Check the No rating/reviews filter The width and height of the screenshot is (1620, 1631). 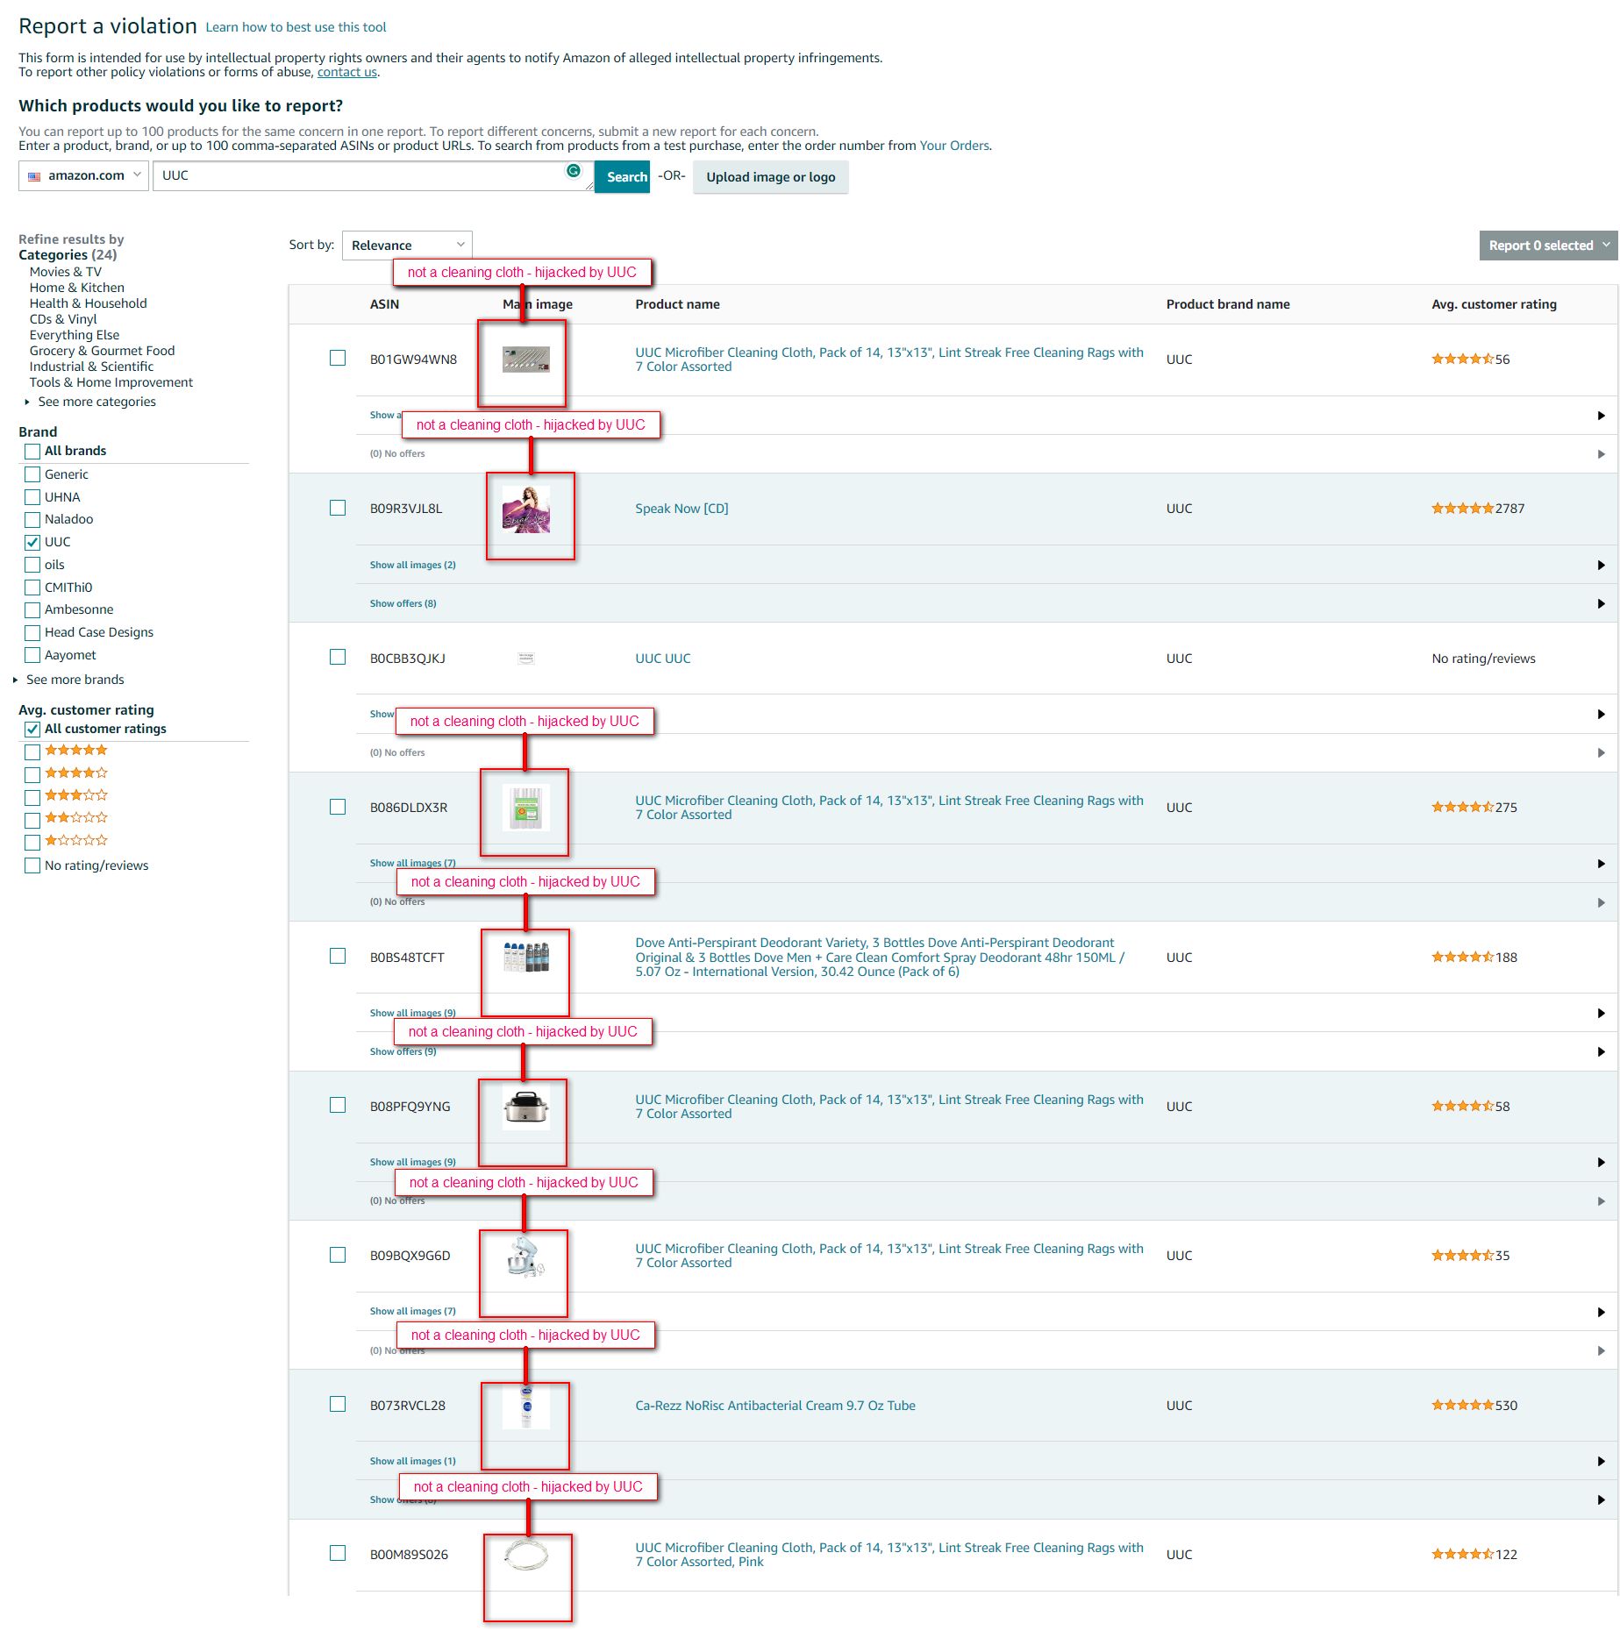point(32,866)
